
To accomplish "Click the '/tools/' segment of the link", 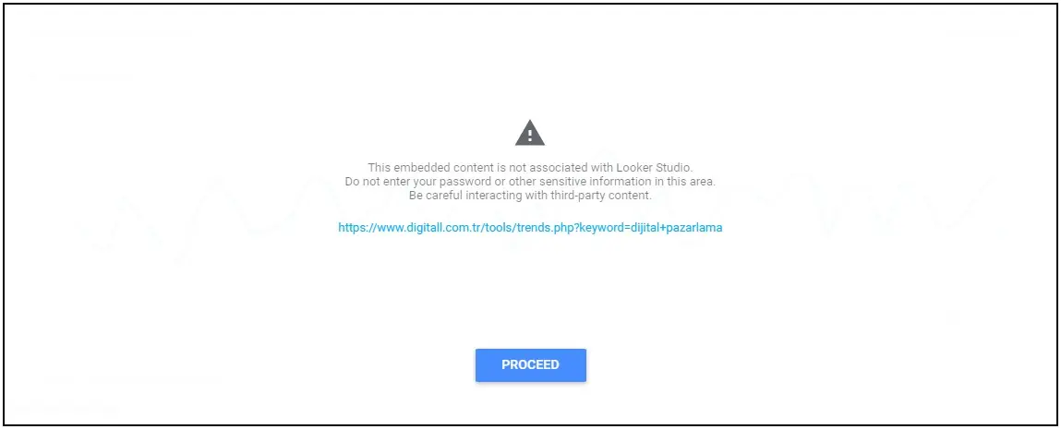I will coord(499,228).
